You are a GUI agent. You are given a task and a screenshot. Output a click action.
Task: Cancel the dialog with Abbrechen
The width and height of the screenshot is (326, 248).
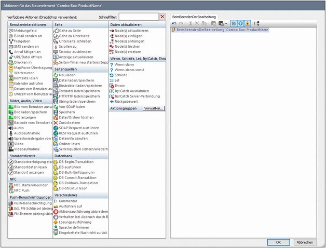(x=305, y=242)
